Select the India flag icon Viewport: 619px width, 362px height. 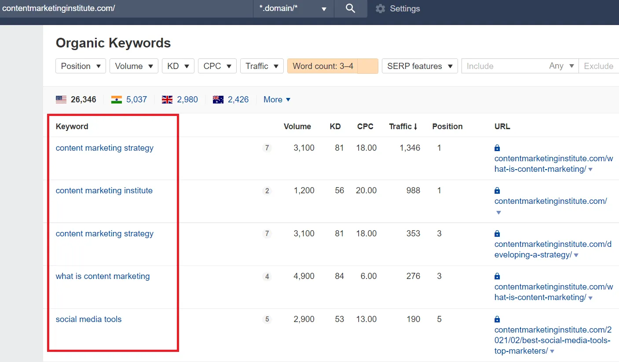[x=117, y=100]
